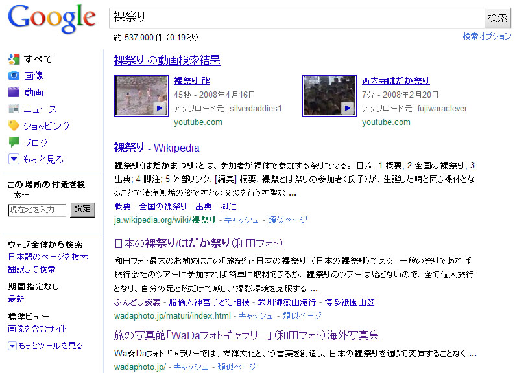Click もっとツールを見る link text

coord(50,346)
